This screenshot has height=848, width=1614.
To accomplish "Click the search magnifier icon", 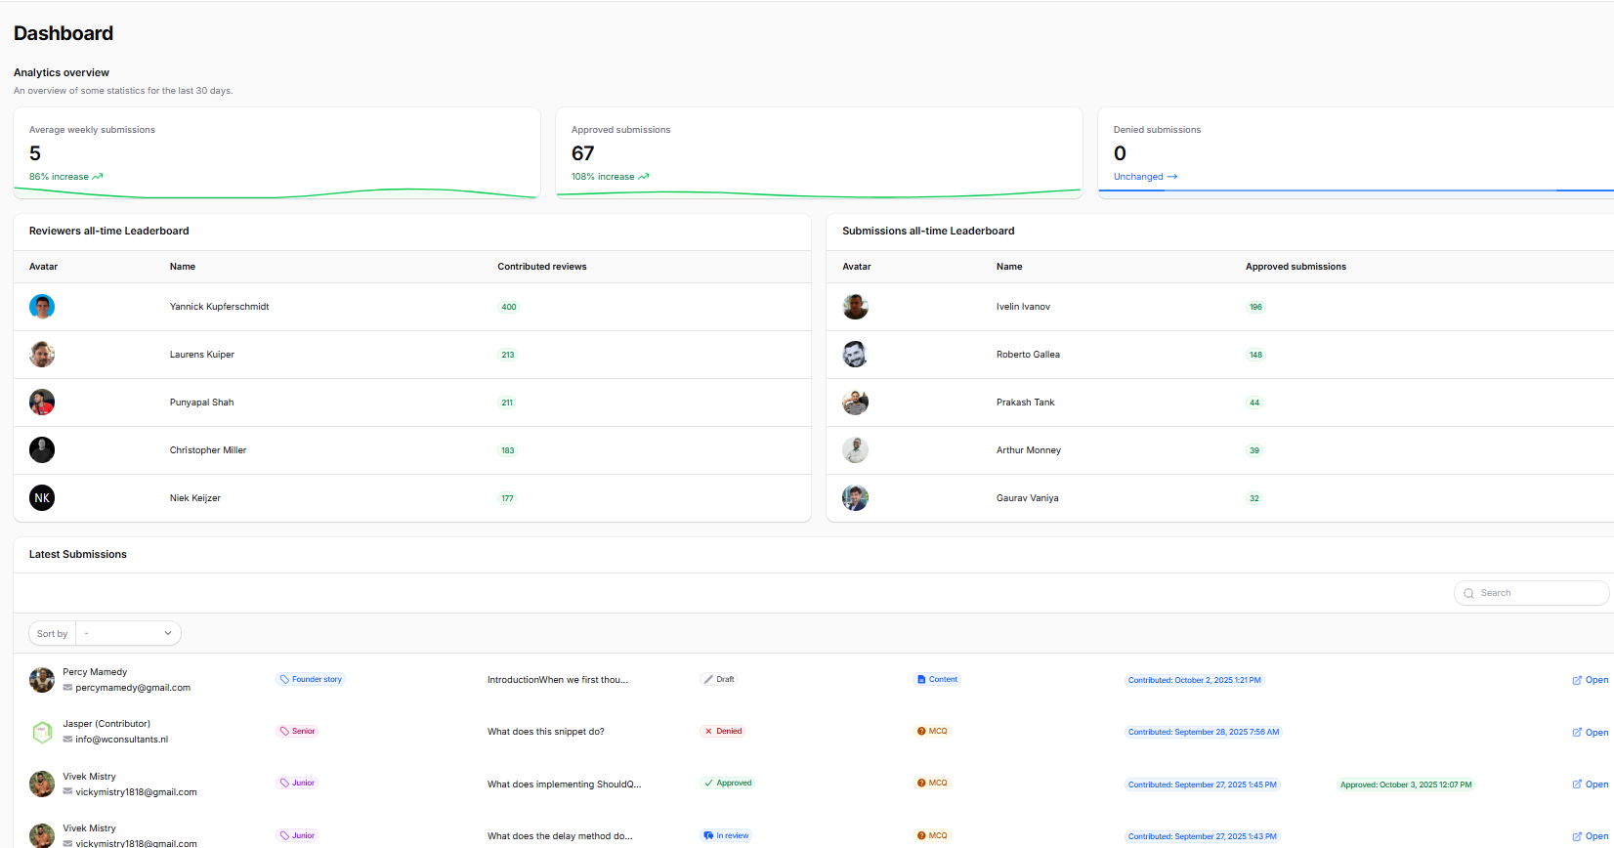I will 1468,593.
